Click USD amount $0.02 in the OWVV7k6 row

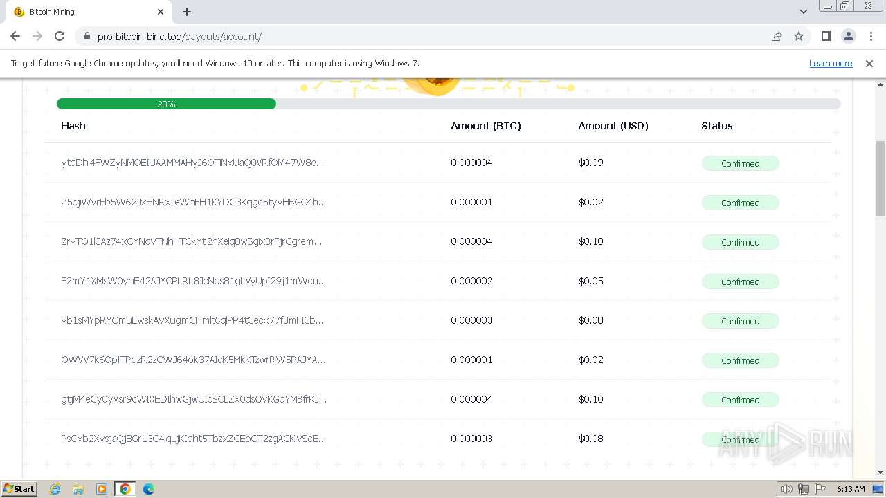pos(591,360)
